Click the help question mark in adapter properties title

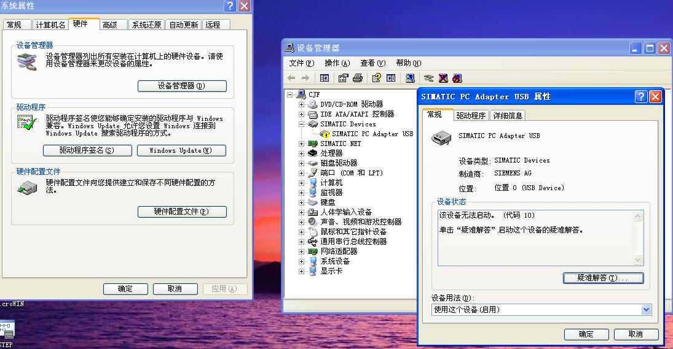[x=641, y=96]
